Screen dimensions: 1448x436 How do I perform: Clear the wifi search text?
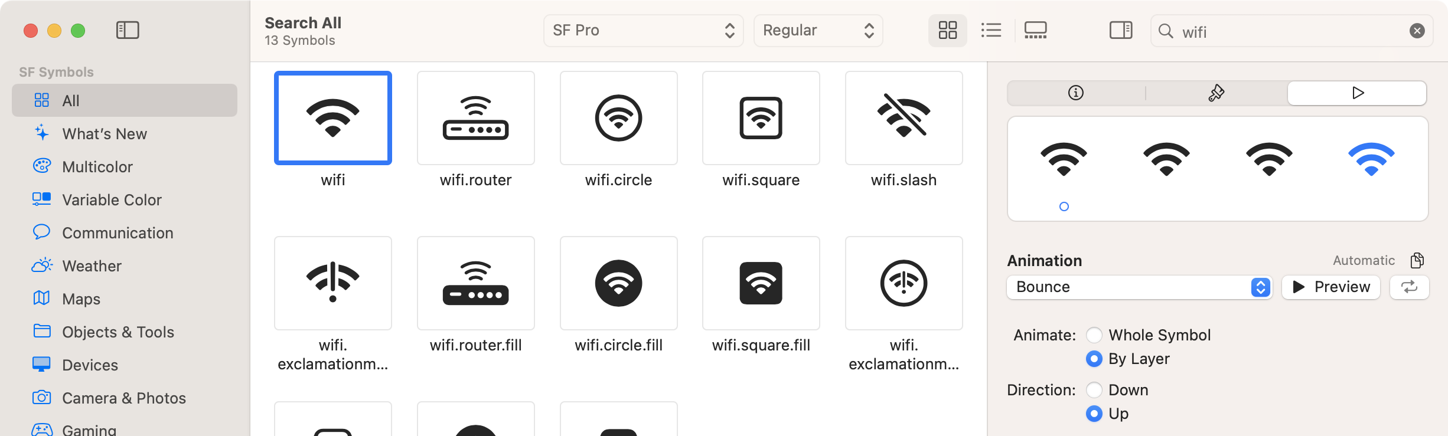[1417, 31]
